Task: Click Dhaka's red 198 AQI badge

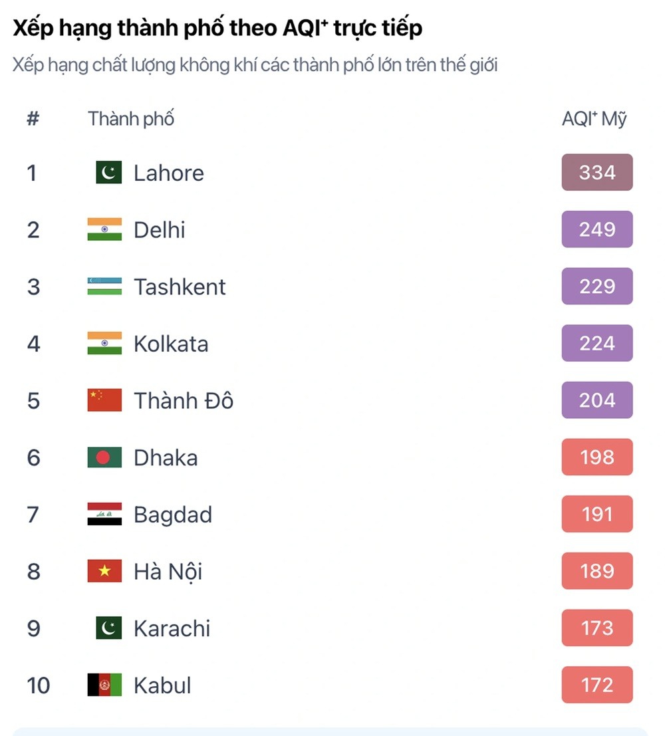Action: (x=597, y=457)
